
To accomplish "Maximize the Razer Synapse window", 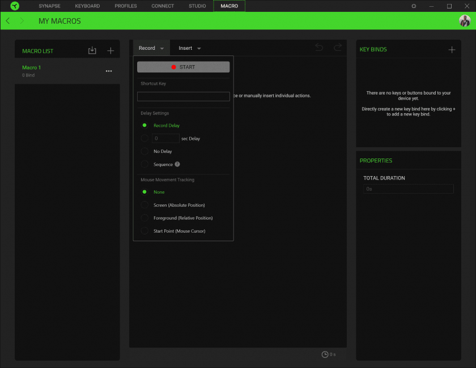I will coord(449,6).
